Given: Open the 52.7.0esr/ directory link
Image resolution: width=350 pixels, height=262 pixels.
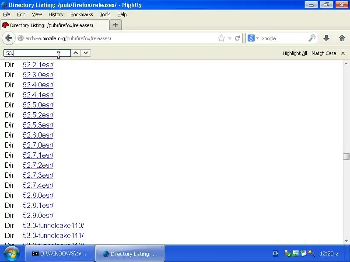Looking at the screenshot, I should pyautogui.click(x=38, y=145).
